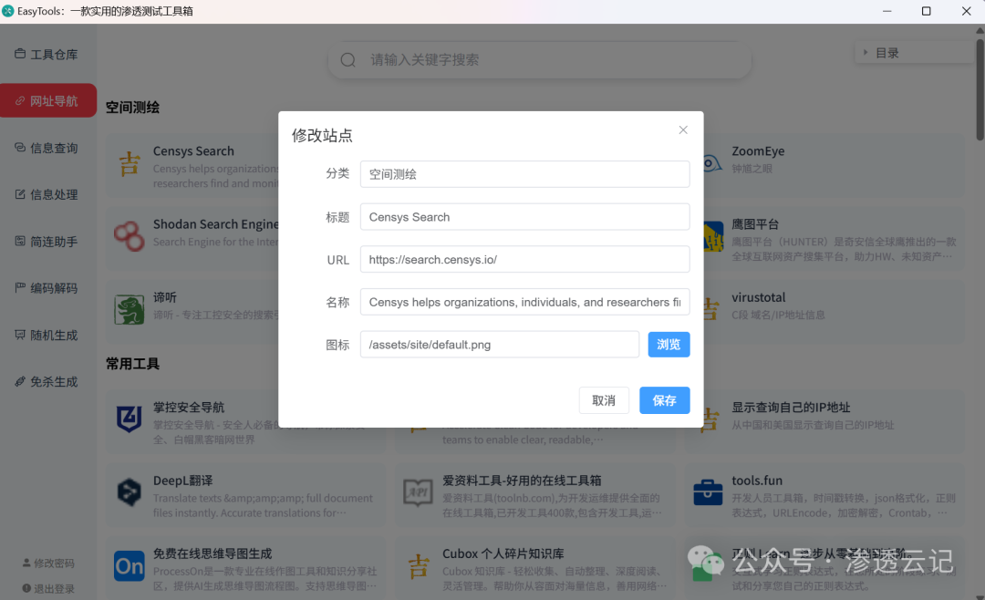
Task: Click the Shodan Search Engine logo
Action: point(130,237)
